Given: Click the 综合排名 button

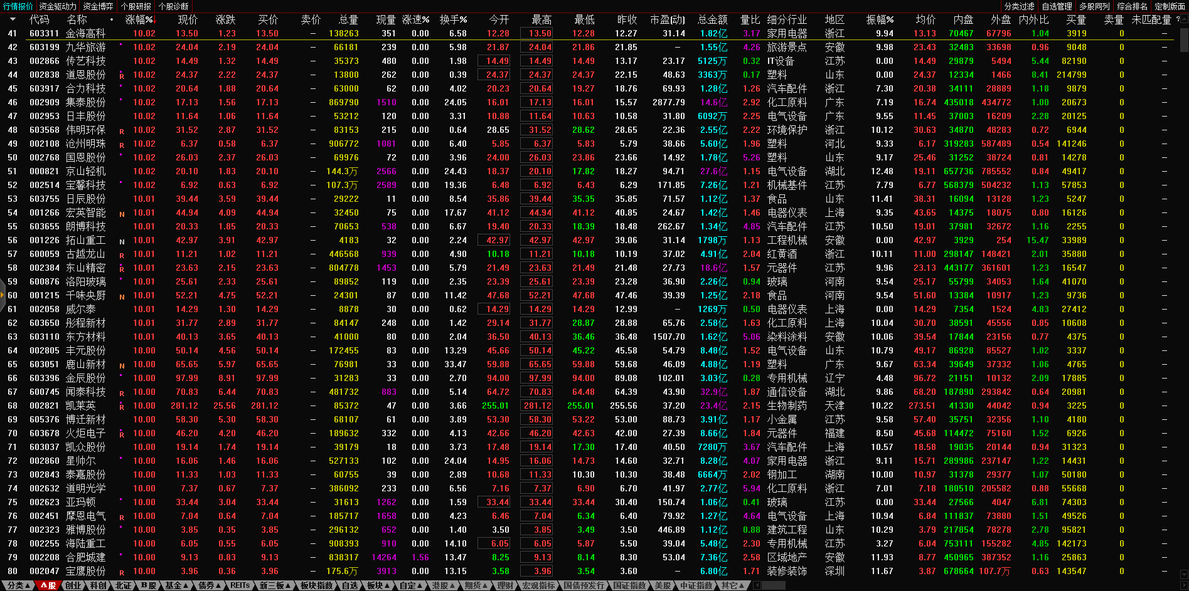Looking at the screenshot, I should 1132,6.
